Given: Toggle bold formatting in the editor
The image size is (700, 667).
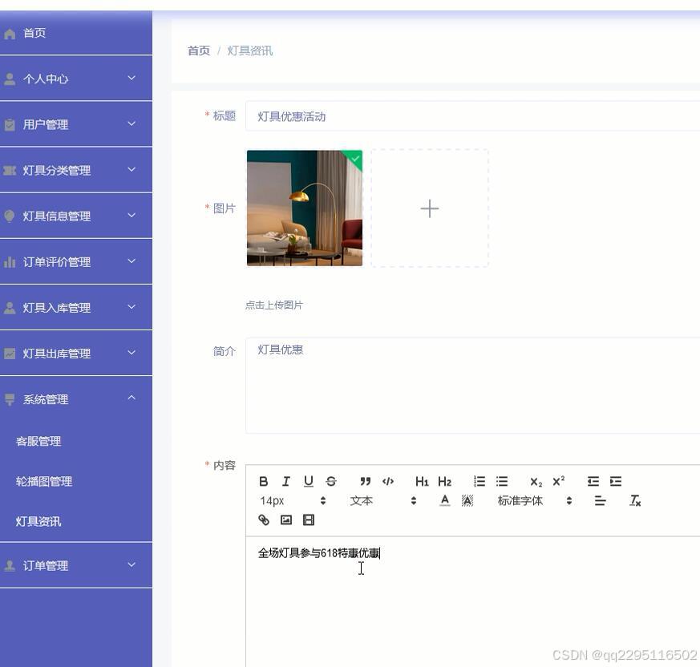Looking at the screenshot, I should (263, 481).
